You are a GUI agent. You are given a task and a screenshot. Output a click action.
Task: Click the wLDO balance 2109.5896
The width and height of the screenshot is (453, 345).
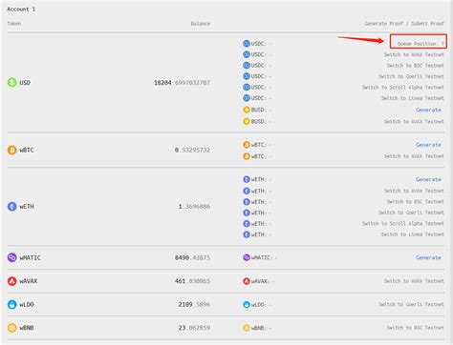pyautogui.click(x=194, y=305)
